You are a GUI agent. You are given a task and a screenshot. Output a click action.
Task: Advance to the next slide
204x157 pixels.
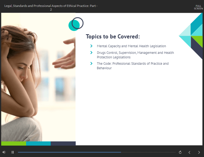[x=199, y=152]
